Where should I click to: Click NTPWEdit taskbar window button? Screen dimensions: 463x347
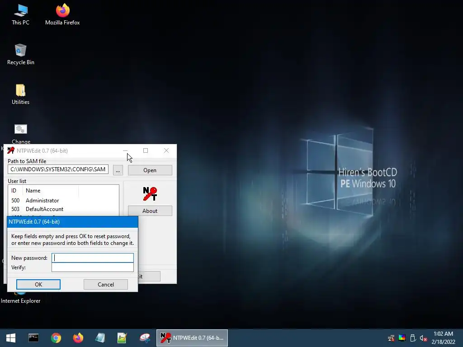point(192,338)
